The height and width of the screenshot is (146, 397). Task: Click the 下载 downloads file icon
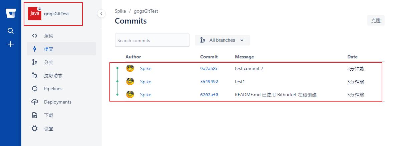tap(35, 115)
